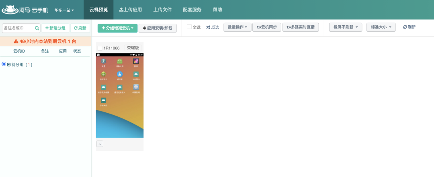Tick the checkbox for cloud phone 1R11066
The height and width of the screenshot is (177, 434).
pos(100,48)
